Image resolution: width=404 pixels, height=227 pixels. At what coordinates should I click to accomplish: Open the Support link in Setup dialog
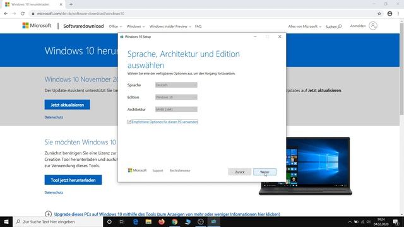[x=158, y=171]
